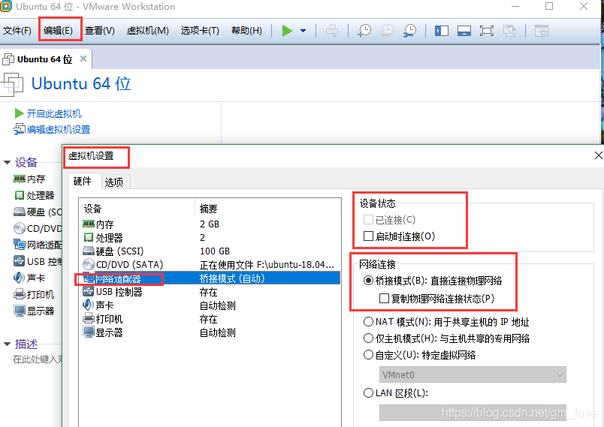This screenshot has width=604, height=427.
Task: Click the Unity mode toolbar icon
Action: pos(509,30)
